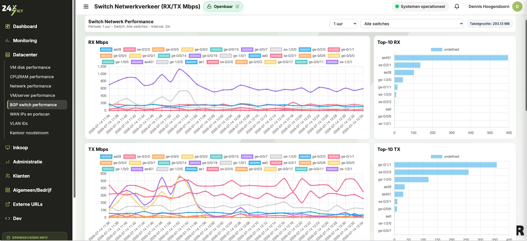Click the 24x7 ICT logo

tap(13, 10)
